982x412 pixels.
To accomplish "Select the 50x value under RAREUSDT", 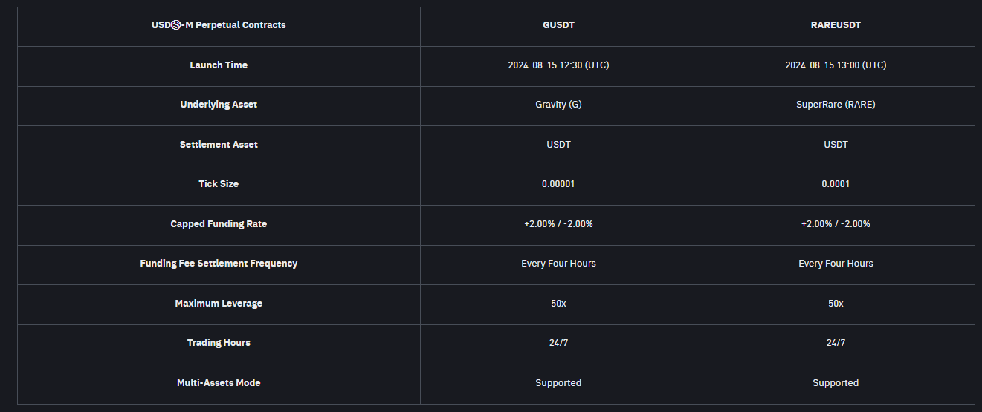I will pyautogui.click(x=836, y=304).
